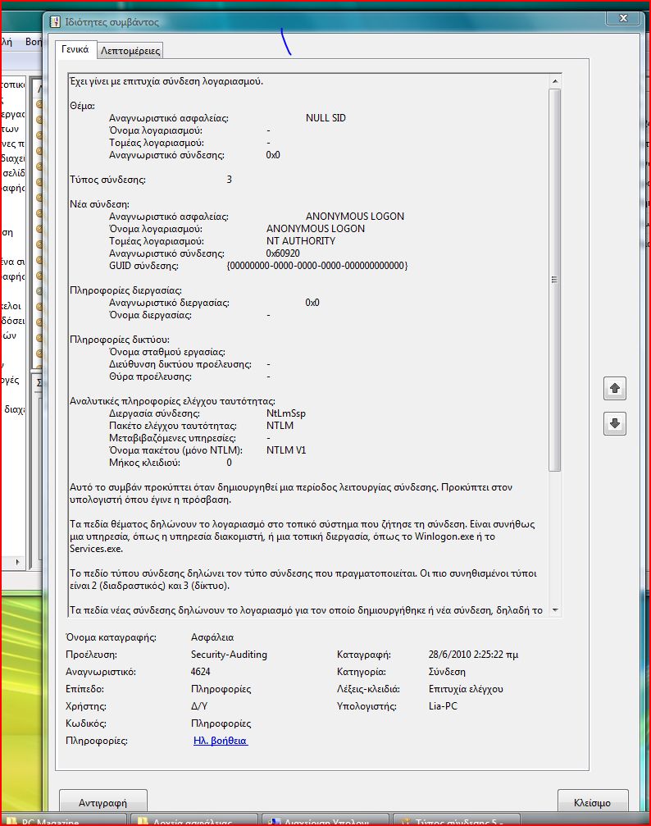The height and width of the screenshot is (826, 651).
Task: Click the Θέμα heading
Action: tap(82, 106)
